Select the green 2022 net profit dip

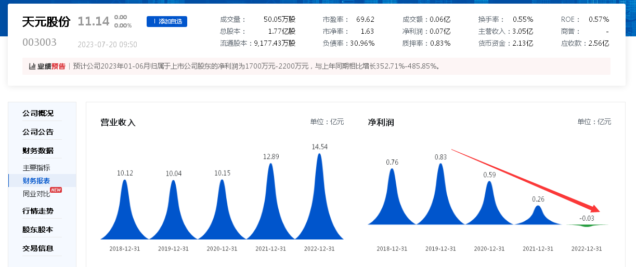[586, 225]
